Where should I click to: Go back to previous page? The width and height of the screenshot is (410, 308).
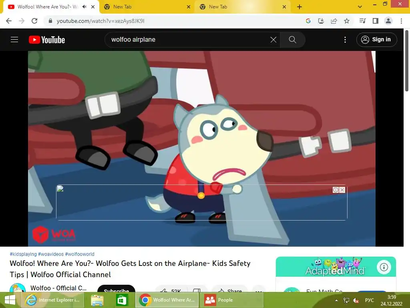(9, 21)
